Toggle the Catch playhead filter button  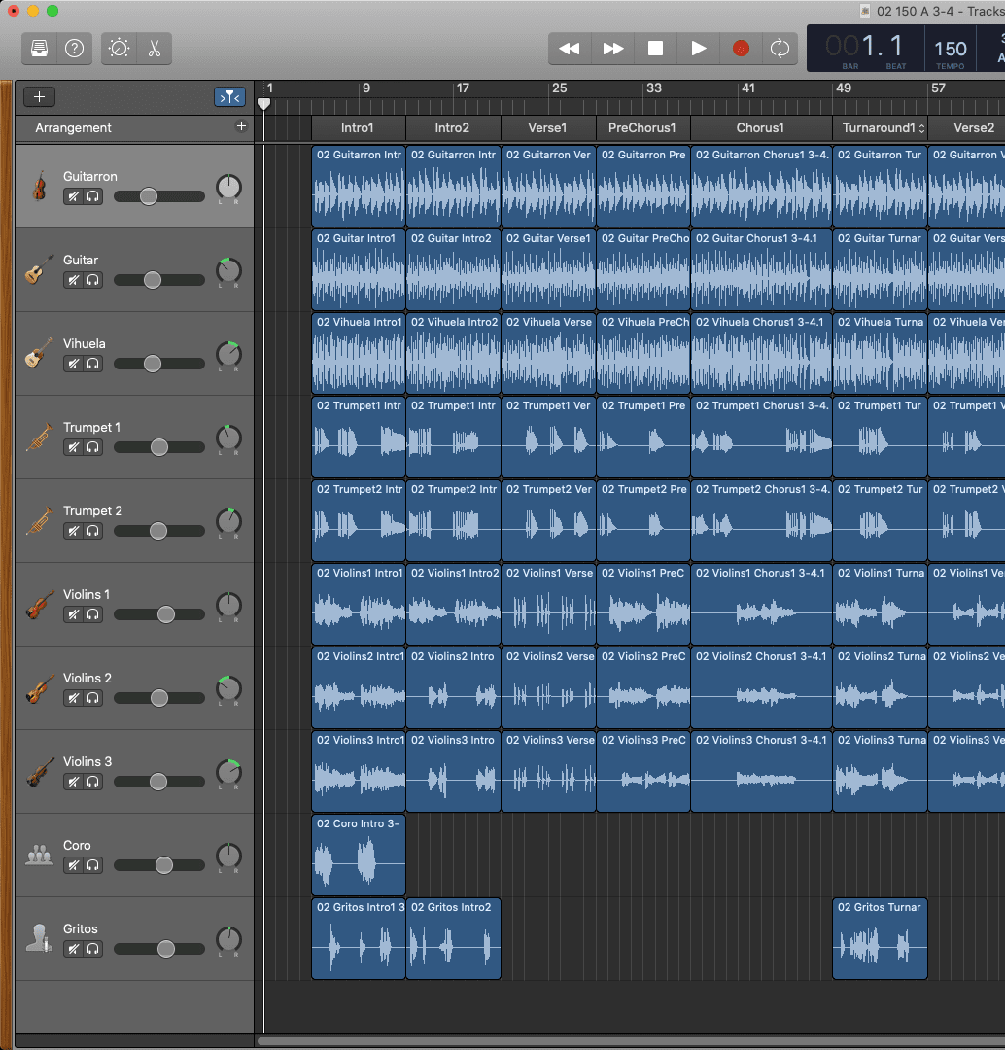229,97
